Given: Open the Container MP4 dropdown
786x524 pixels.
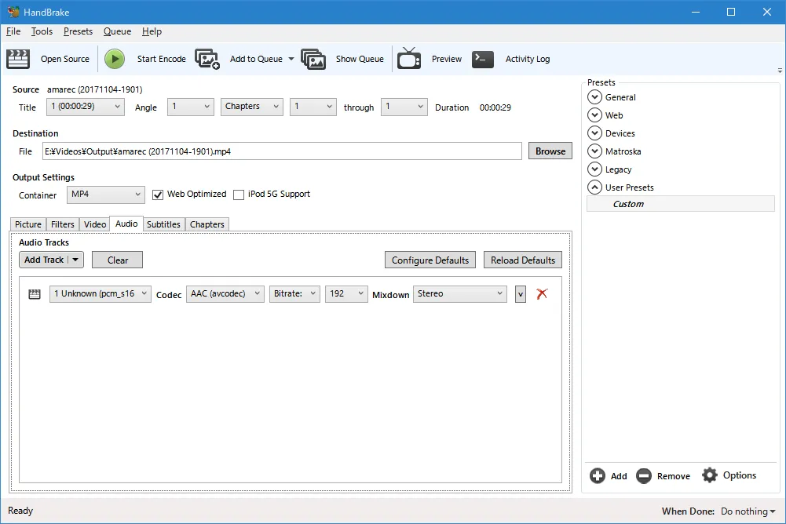Looking at the screenshot, I should point(105,195).
